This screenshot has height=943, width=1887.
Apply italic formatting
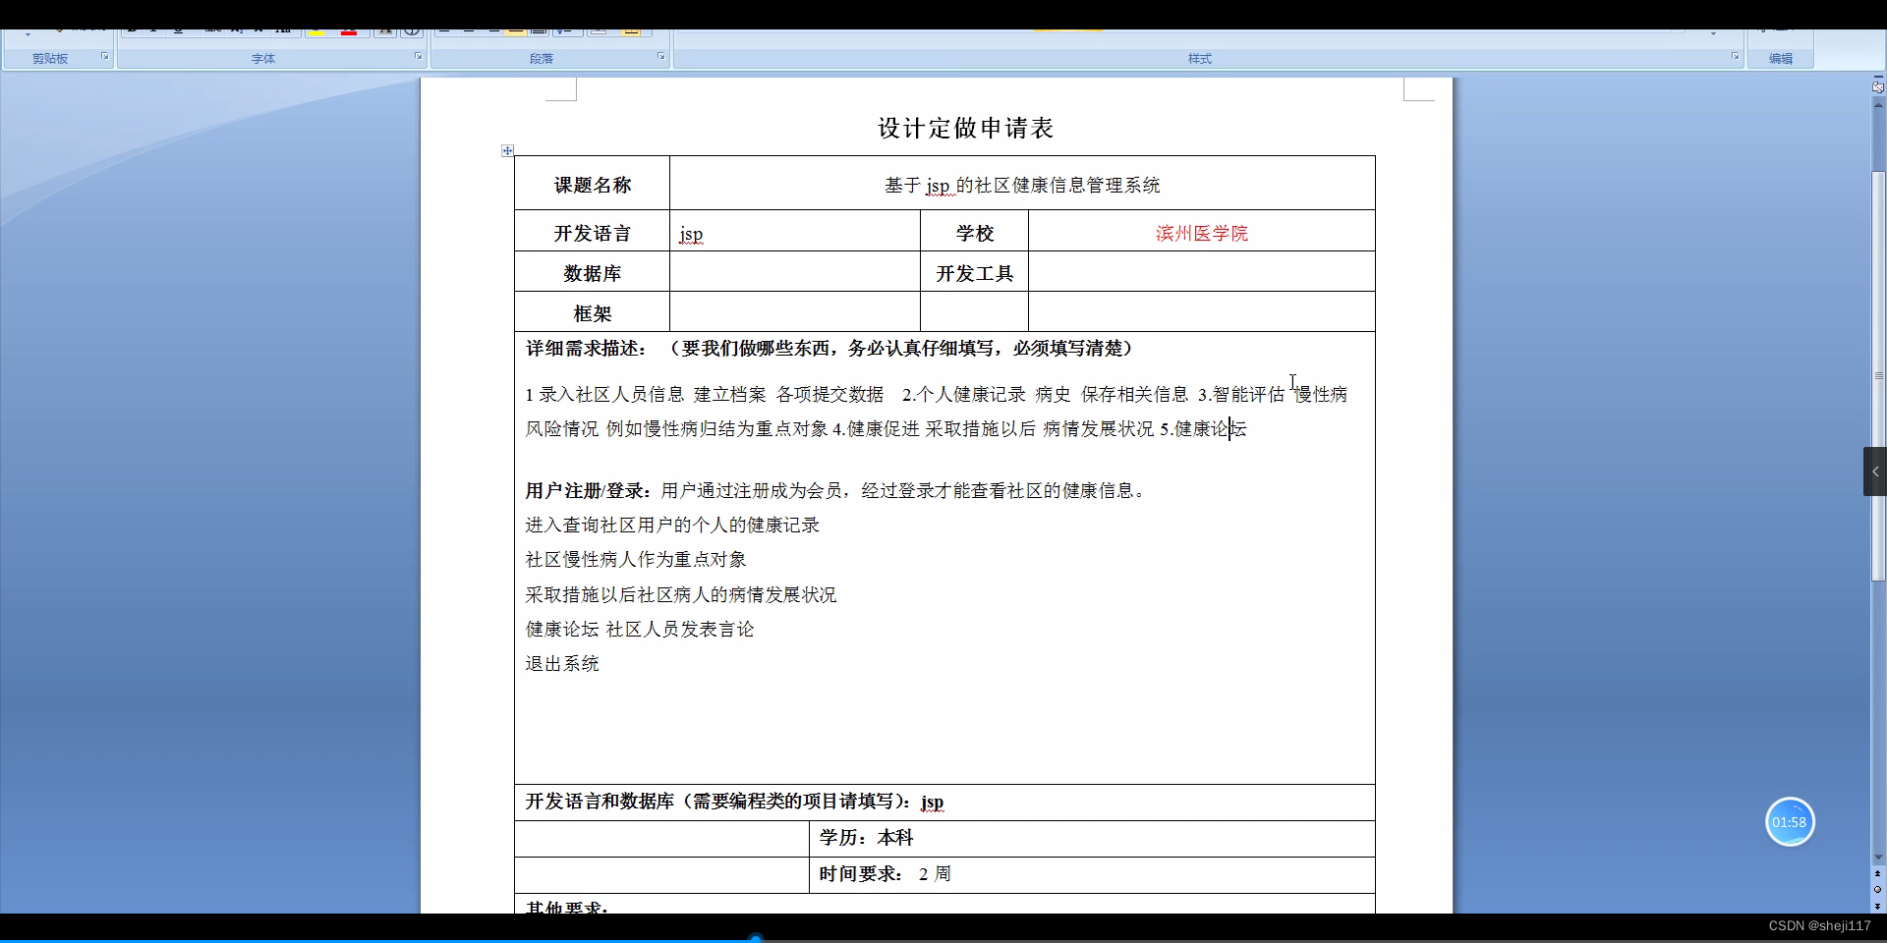(x=154, y=29)
